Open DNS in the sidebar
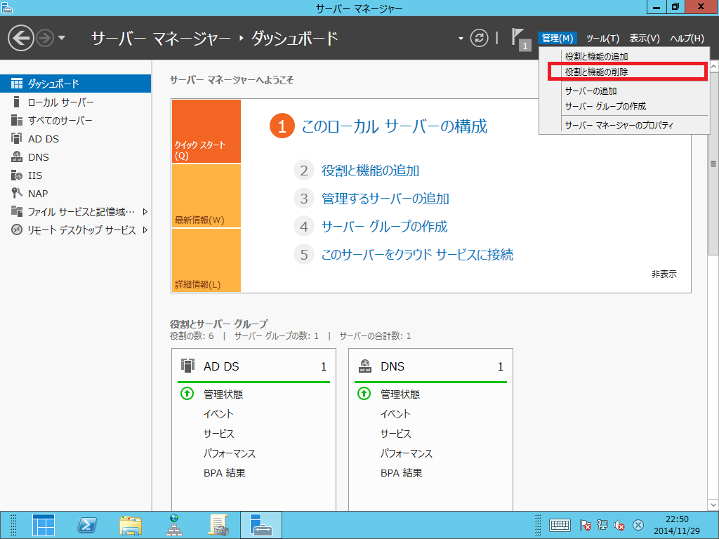Viewport: 719px width, 539px height. point(75,157)
